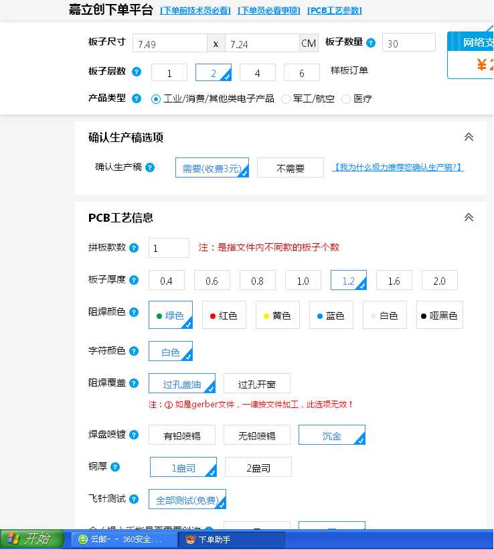This screenshot has height=550, width=494.
Task: Choose 无铅喷锡 pad finish
Action: [x=257, y=435]
